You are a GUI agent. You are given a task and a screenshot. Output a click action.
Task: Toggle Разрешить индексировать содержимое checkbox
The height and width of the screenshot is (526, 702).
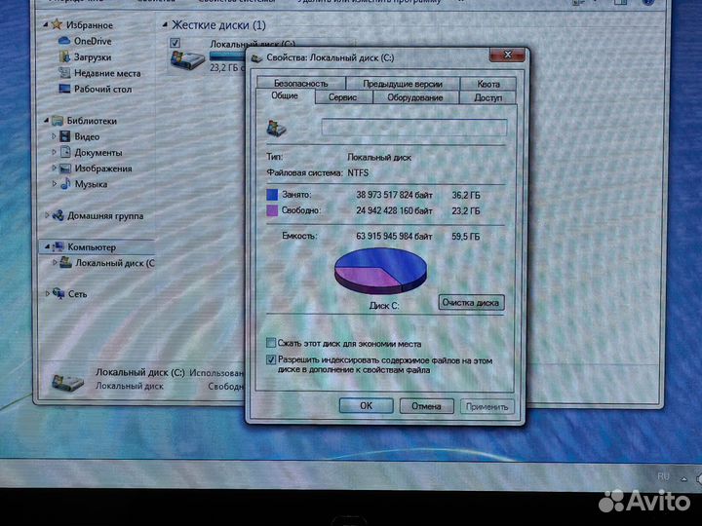(271, 359)
